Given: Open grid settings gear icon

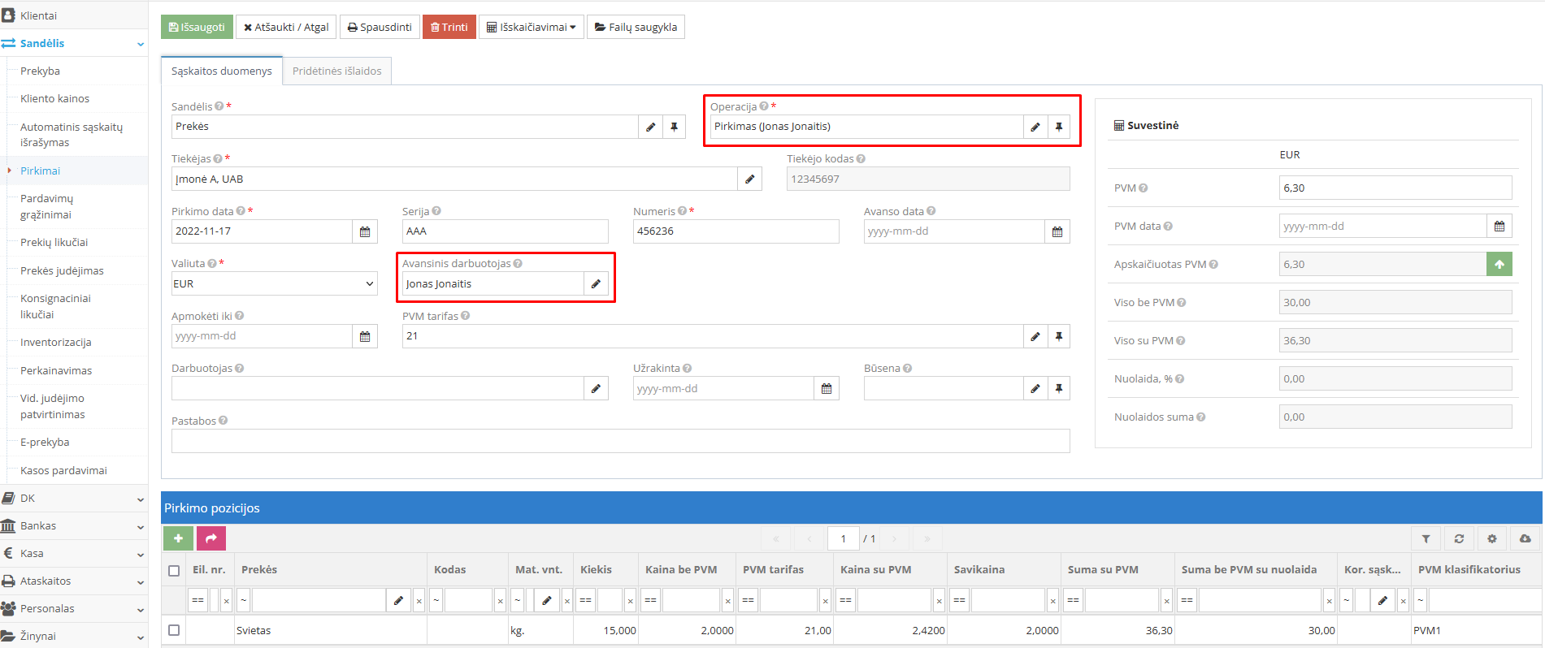Looking at the screenshot, I should click(1492, 538).
